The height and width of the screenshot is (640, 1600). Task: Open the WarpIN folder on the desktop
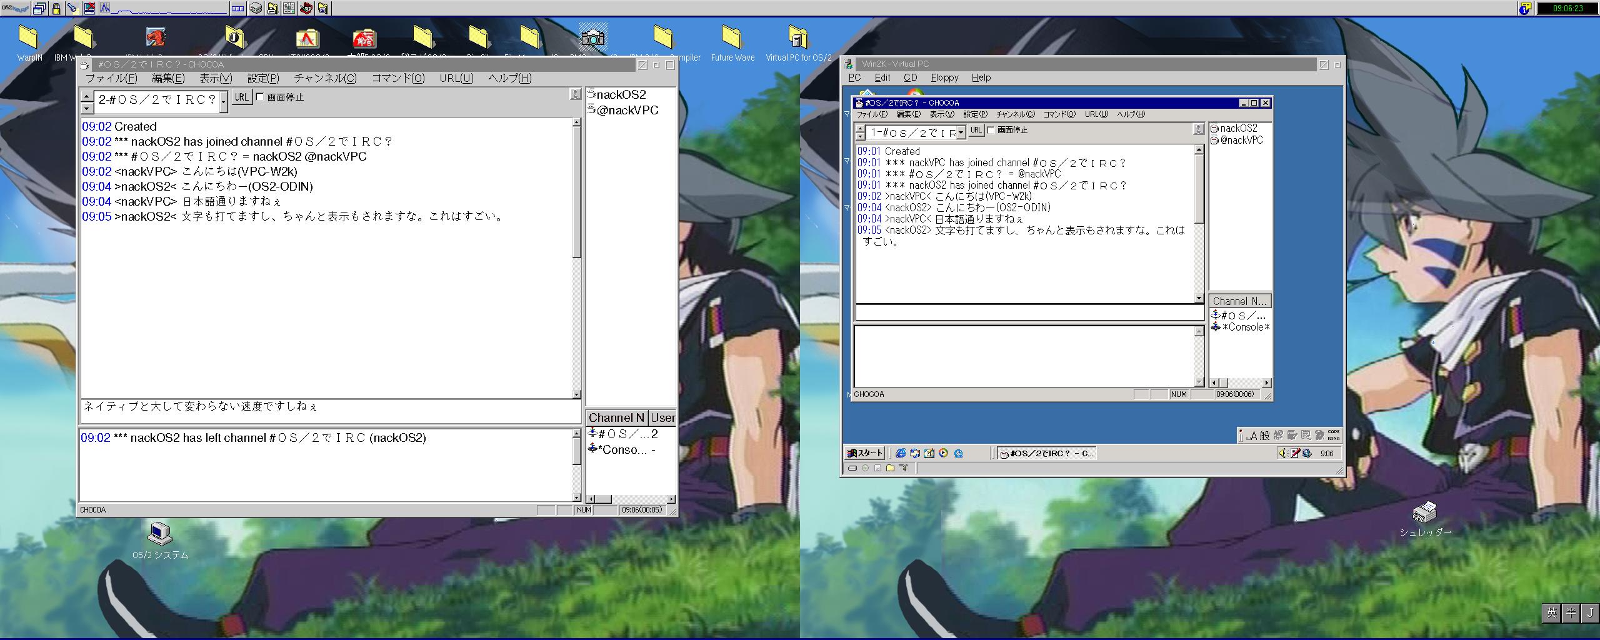pos(29,42)
